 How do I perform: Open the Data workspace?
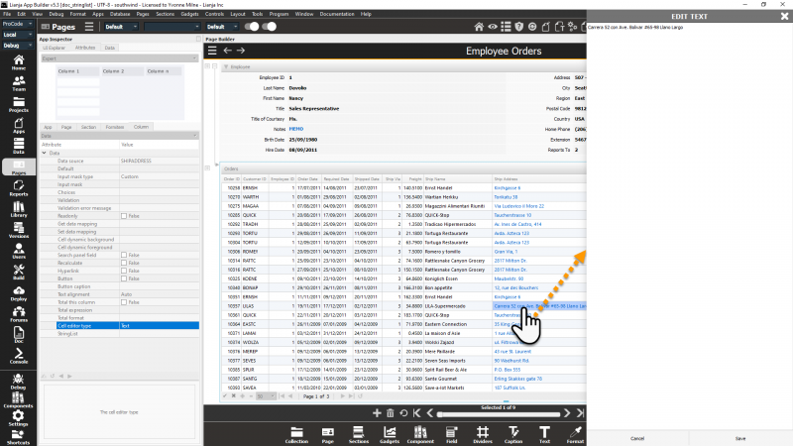point(18,146)
